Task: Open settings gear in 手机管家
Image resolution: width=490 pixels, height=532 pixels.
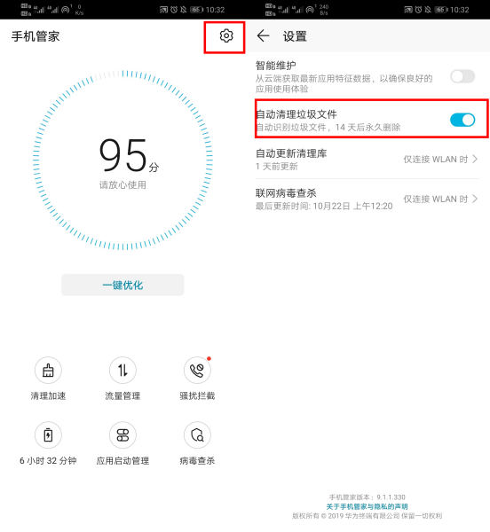Action: click(226, 36)
